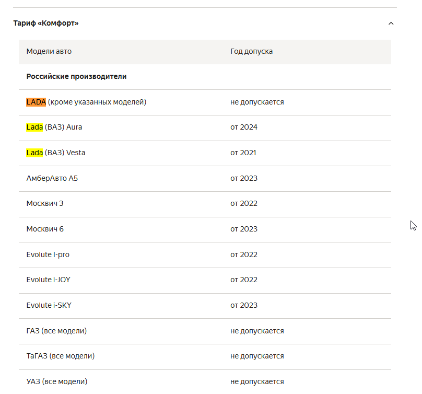The width and height of the screenshot is (422, 394).
Task: Select the Lada (ВАЗ) Aura row
Action: point(205,128)
